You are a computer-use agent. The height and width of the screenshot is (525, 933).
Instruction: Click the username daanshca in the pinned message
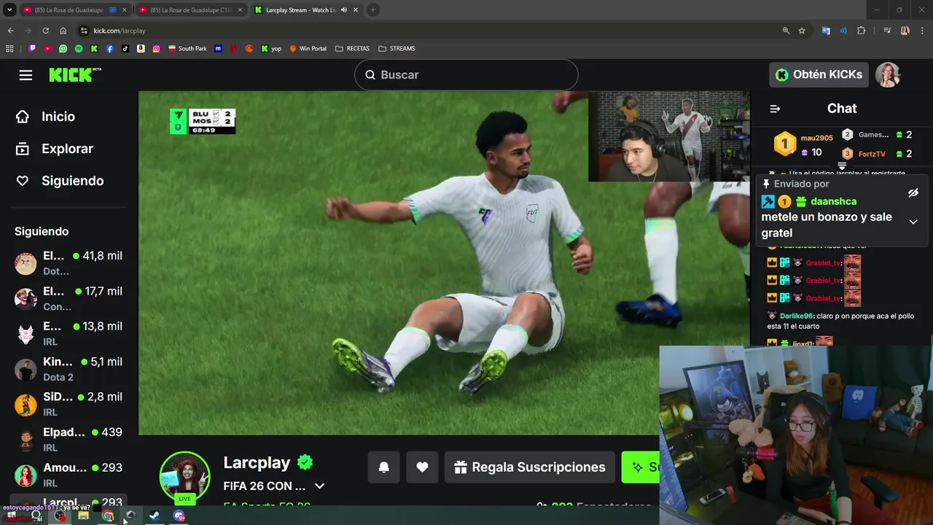(x=833, y=201)
